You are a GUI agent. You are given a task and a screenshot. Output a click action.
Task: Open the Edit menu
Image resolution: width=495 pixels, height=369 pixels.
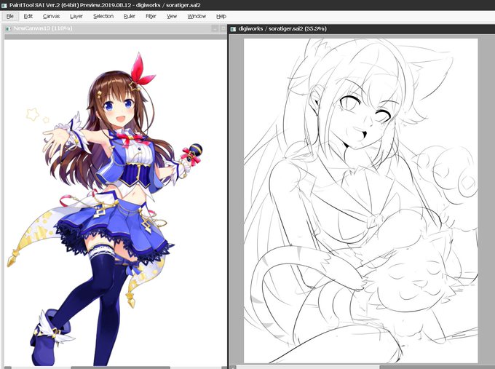click(28, 16)
